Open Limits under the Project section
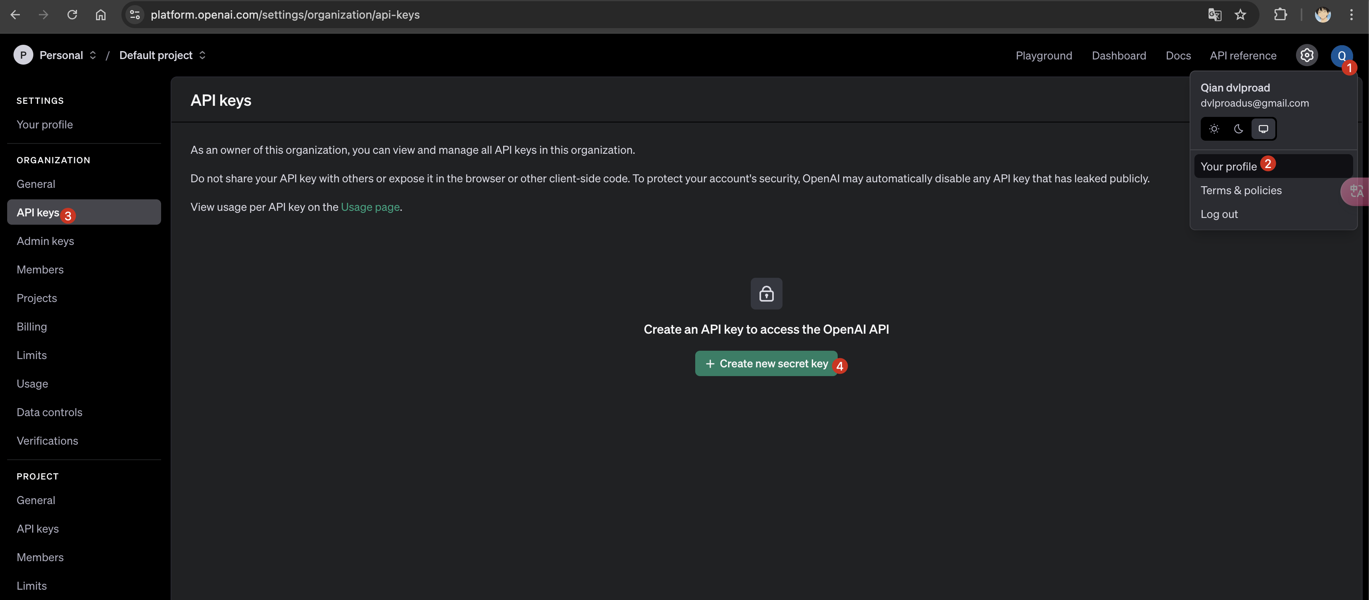 pyautogui.click(x=84, y=586)
